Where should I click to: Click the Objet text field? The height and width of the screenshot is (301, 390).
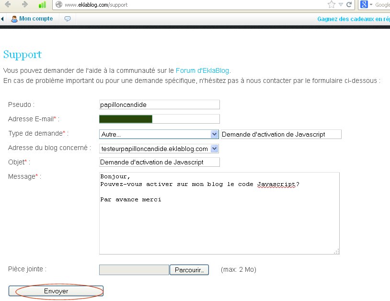point(158,162)
